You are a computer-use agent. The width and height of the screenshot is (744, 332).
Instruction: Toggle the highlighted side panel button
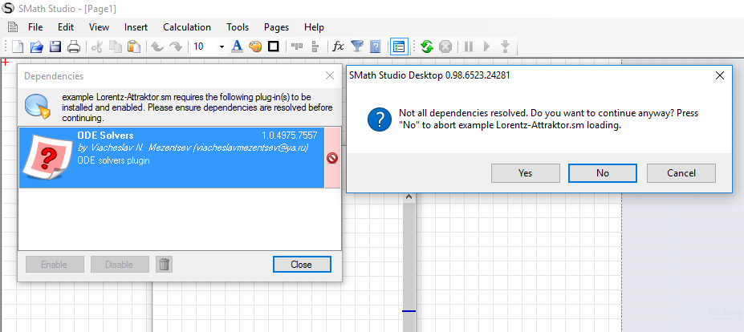point(399,47)
